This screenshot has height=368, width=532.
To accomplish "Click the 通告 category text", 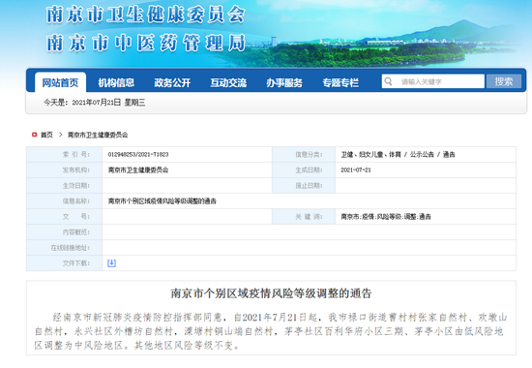I will (x=449, y=154).
